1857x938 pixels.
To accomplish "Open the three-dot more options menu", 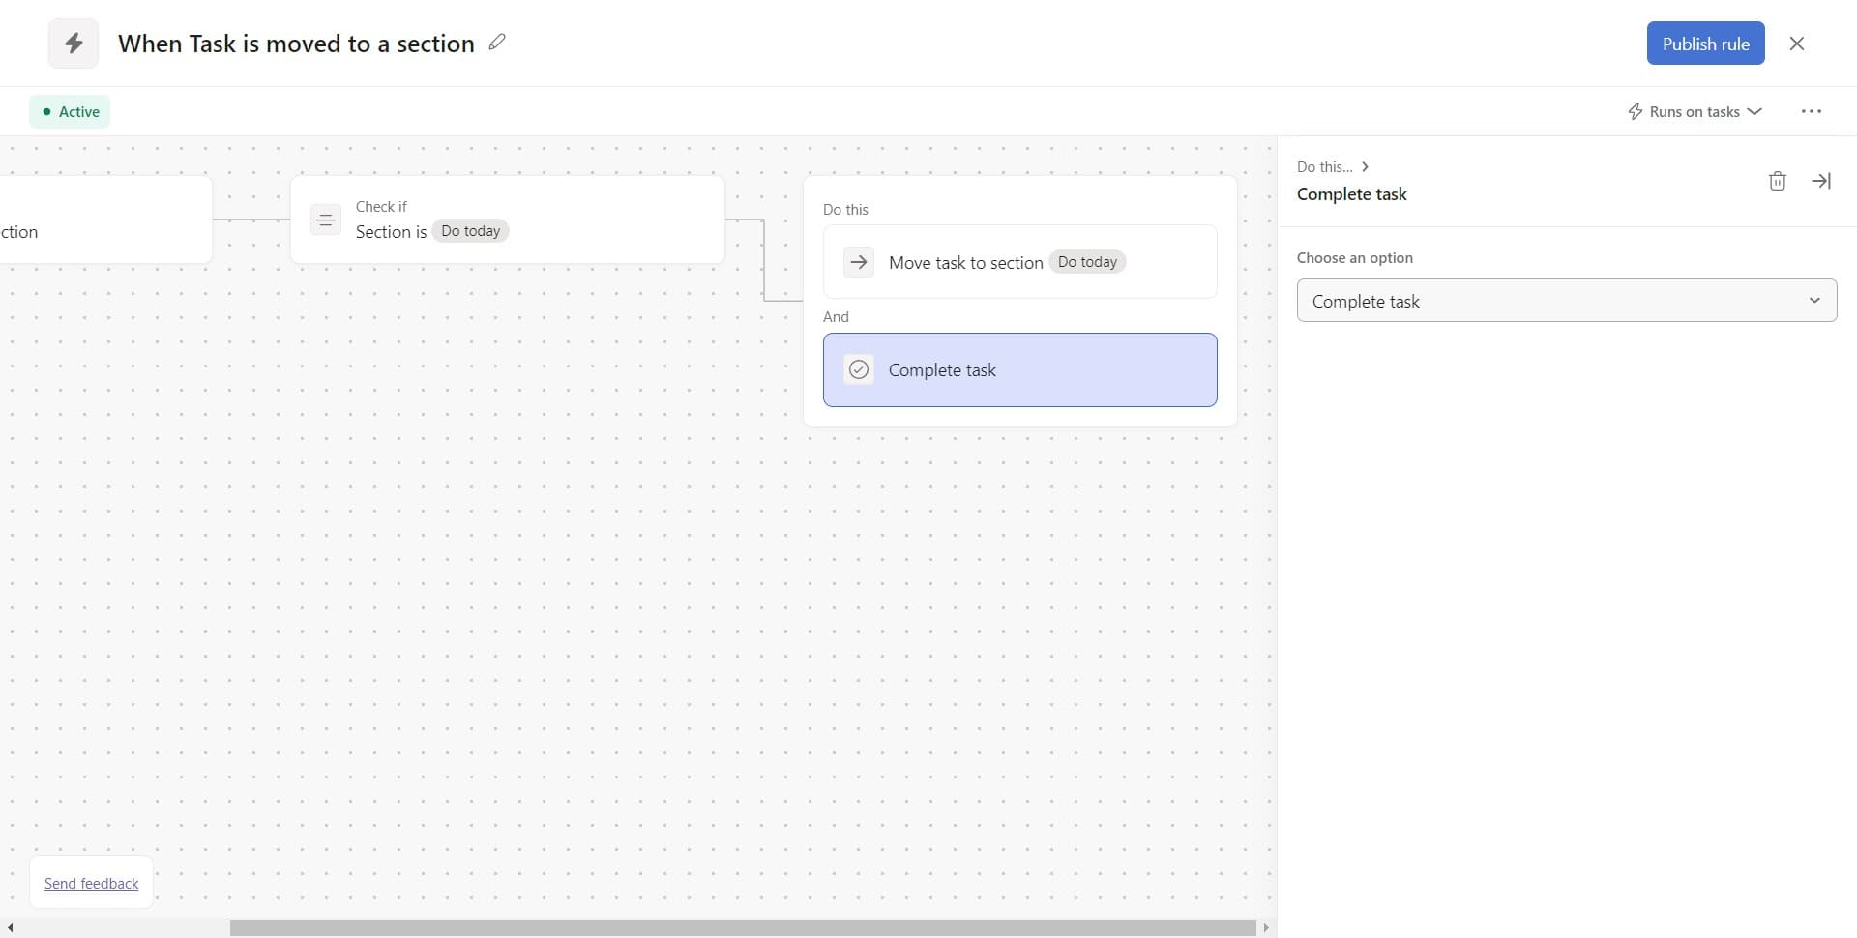I will (1811, 111).
